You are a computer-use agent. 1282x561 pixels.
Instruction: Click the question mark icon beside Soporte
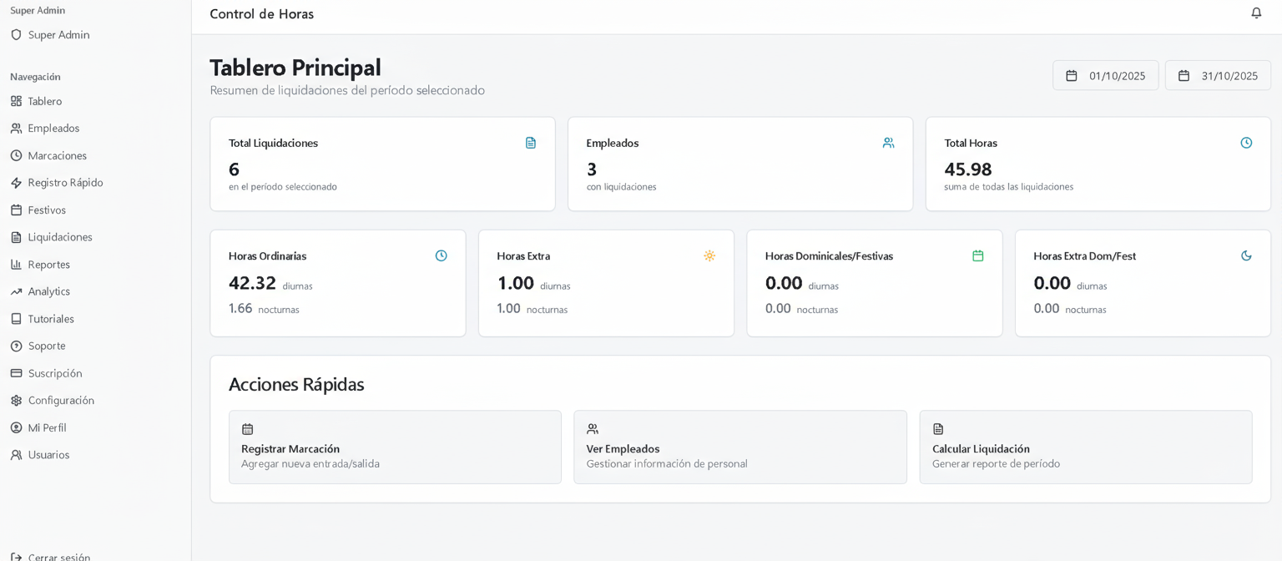[x=16, y=346]
